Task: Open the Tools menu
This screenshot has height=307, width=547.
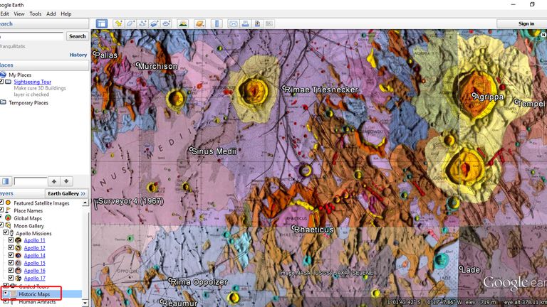Action: [35, 14]
